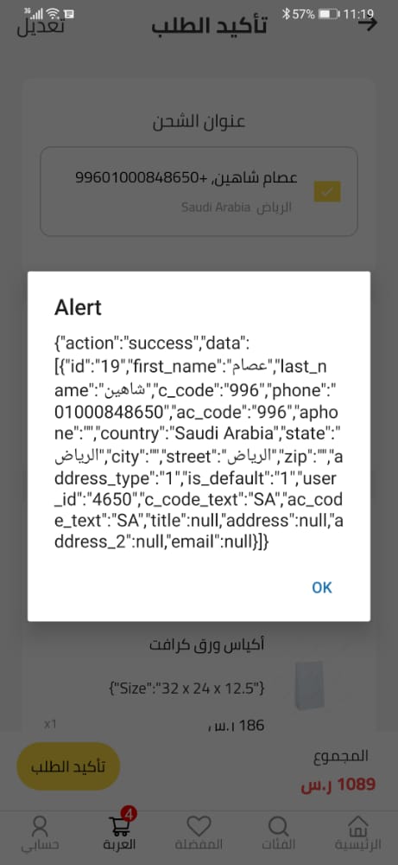Tap the product name أكياس ورق كرافت
Viewport: 398px width, 865px height.
(x=206, y=645)
